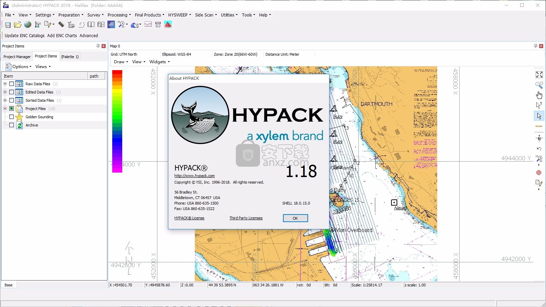Open the Options dropdown in Project Items
546x307 pixels.
point(19,67)
